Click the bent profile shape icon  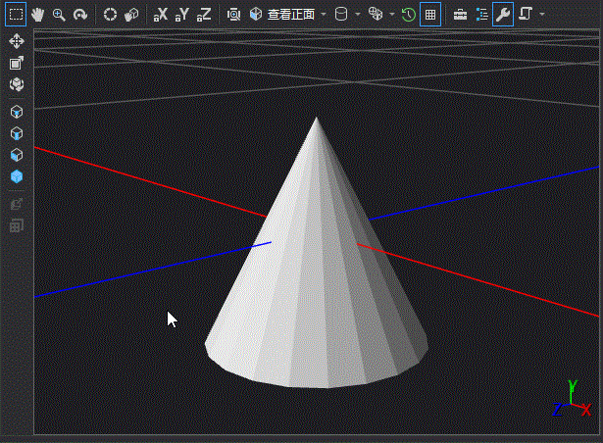click(x=526, y=15)
